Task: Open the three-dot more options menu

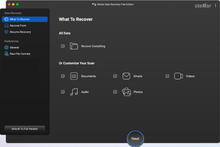Action: point(216,6)
